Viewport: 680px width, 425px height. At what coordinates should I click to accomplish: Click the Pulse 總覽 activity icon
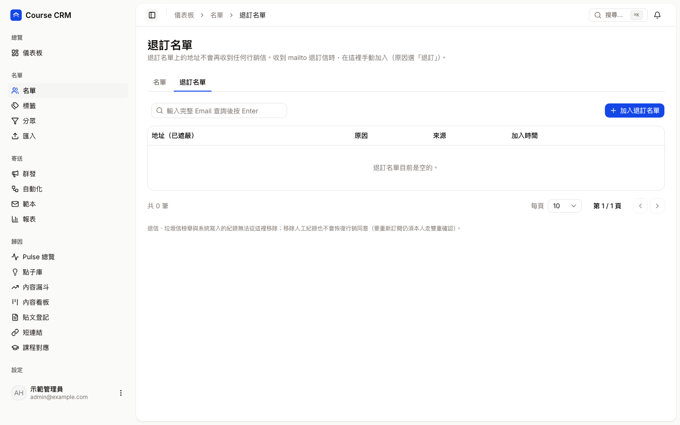15,257
